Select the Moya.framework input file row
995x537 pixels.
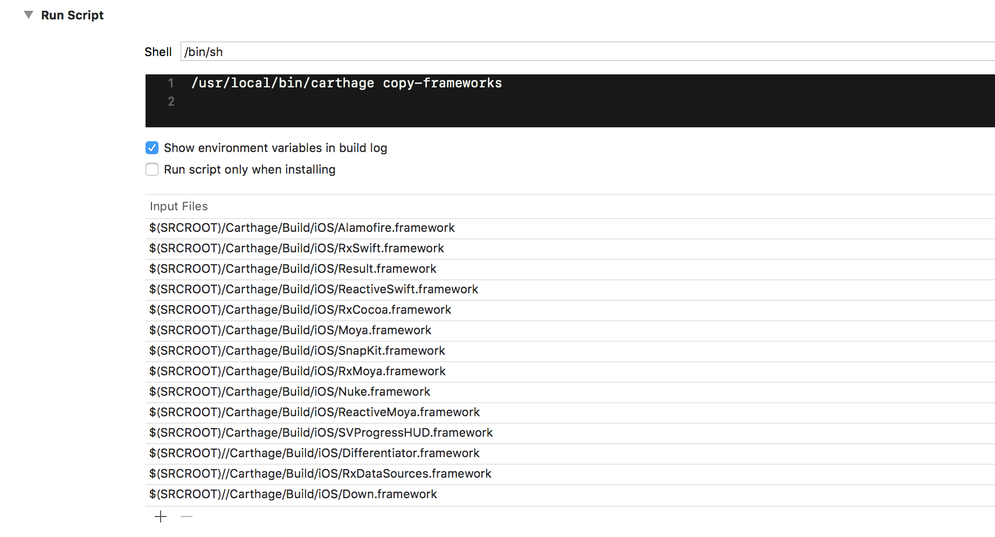290,331
